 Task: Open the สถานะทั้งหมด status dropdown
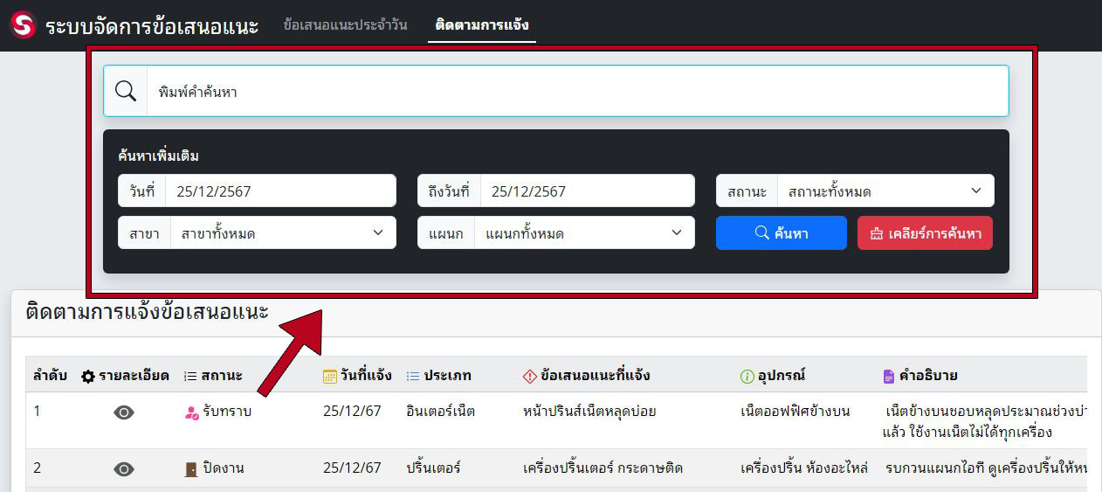point(885,191)
